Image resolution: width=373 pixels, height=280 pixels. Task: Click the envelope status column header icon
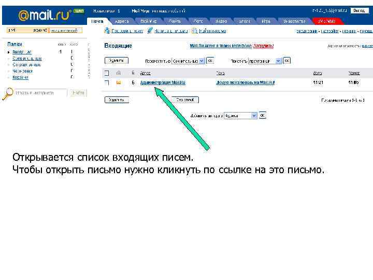(119, 73)
